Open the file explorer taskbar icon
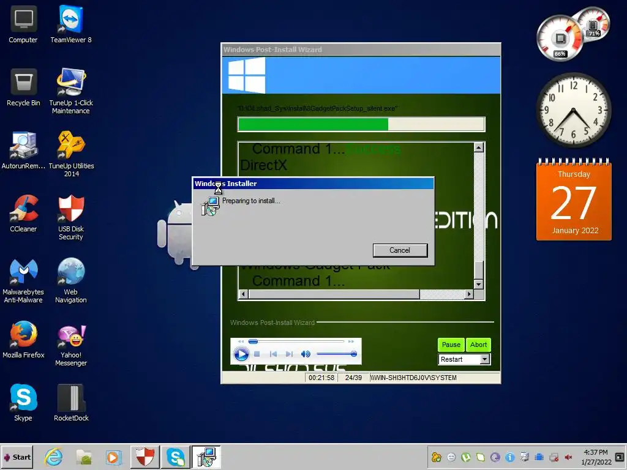Image resolution: width=627 pixels, height=470 pixels. [x=84, y=457]
